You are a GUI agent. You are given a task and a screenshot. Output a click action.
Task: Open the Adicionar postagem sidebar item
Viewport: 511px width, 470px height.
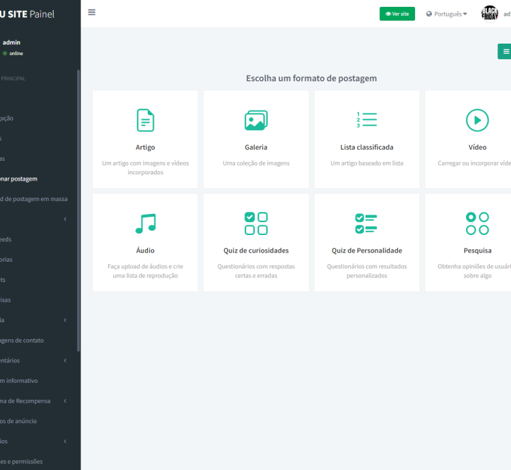click(x=19, y=179)
